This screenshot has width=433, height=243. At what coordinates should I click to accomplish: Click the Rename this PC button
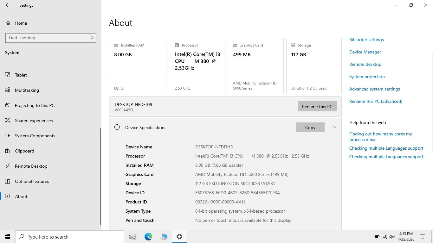tap(317, 107)
